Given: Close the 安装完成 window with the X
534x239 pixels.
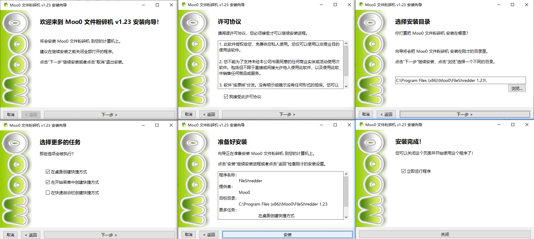Looking at the screenshot, I should click(527, 125).
